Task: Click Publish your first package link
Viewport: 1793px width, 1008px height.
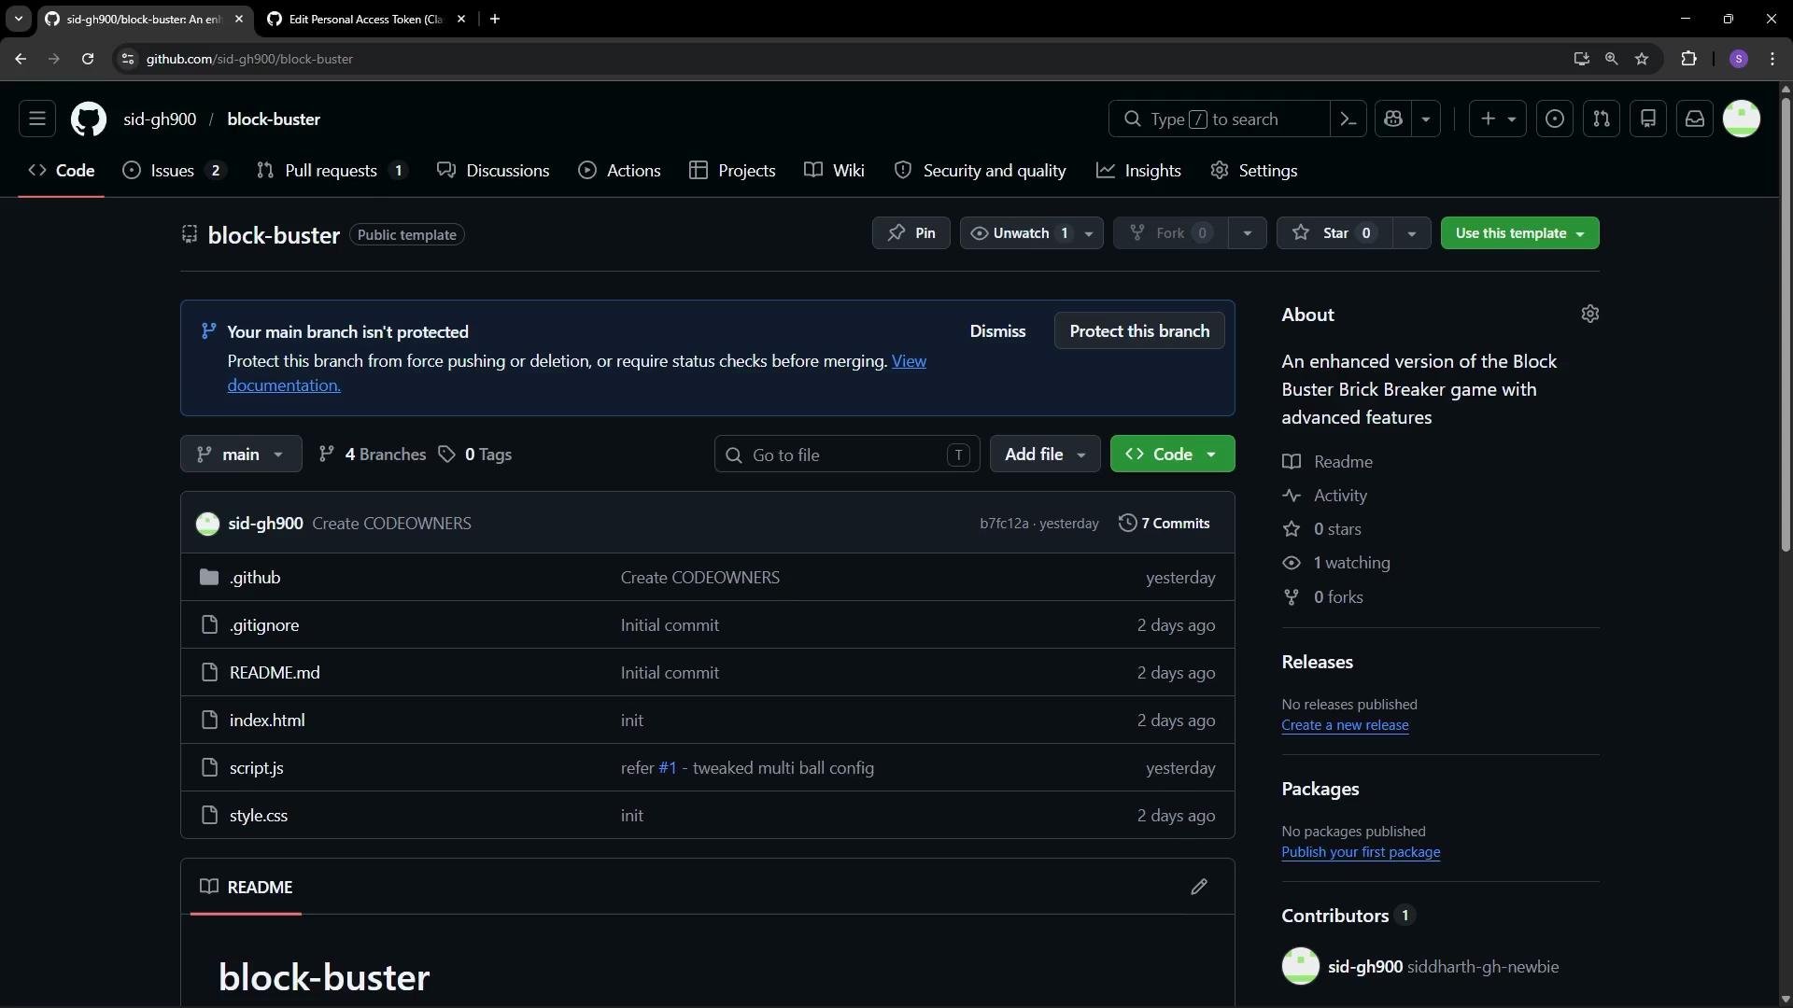Action: click(1361, 852)
